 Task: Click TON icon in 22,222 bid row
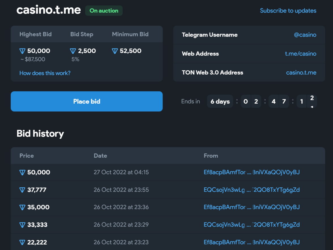[x=22, y=243]
